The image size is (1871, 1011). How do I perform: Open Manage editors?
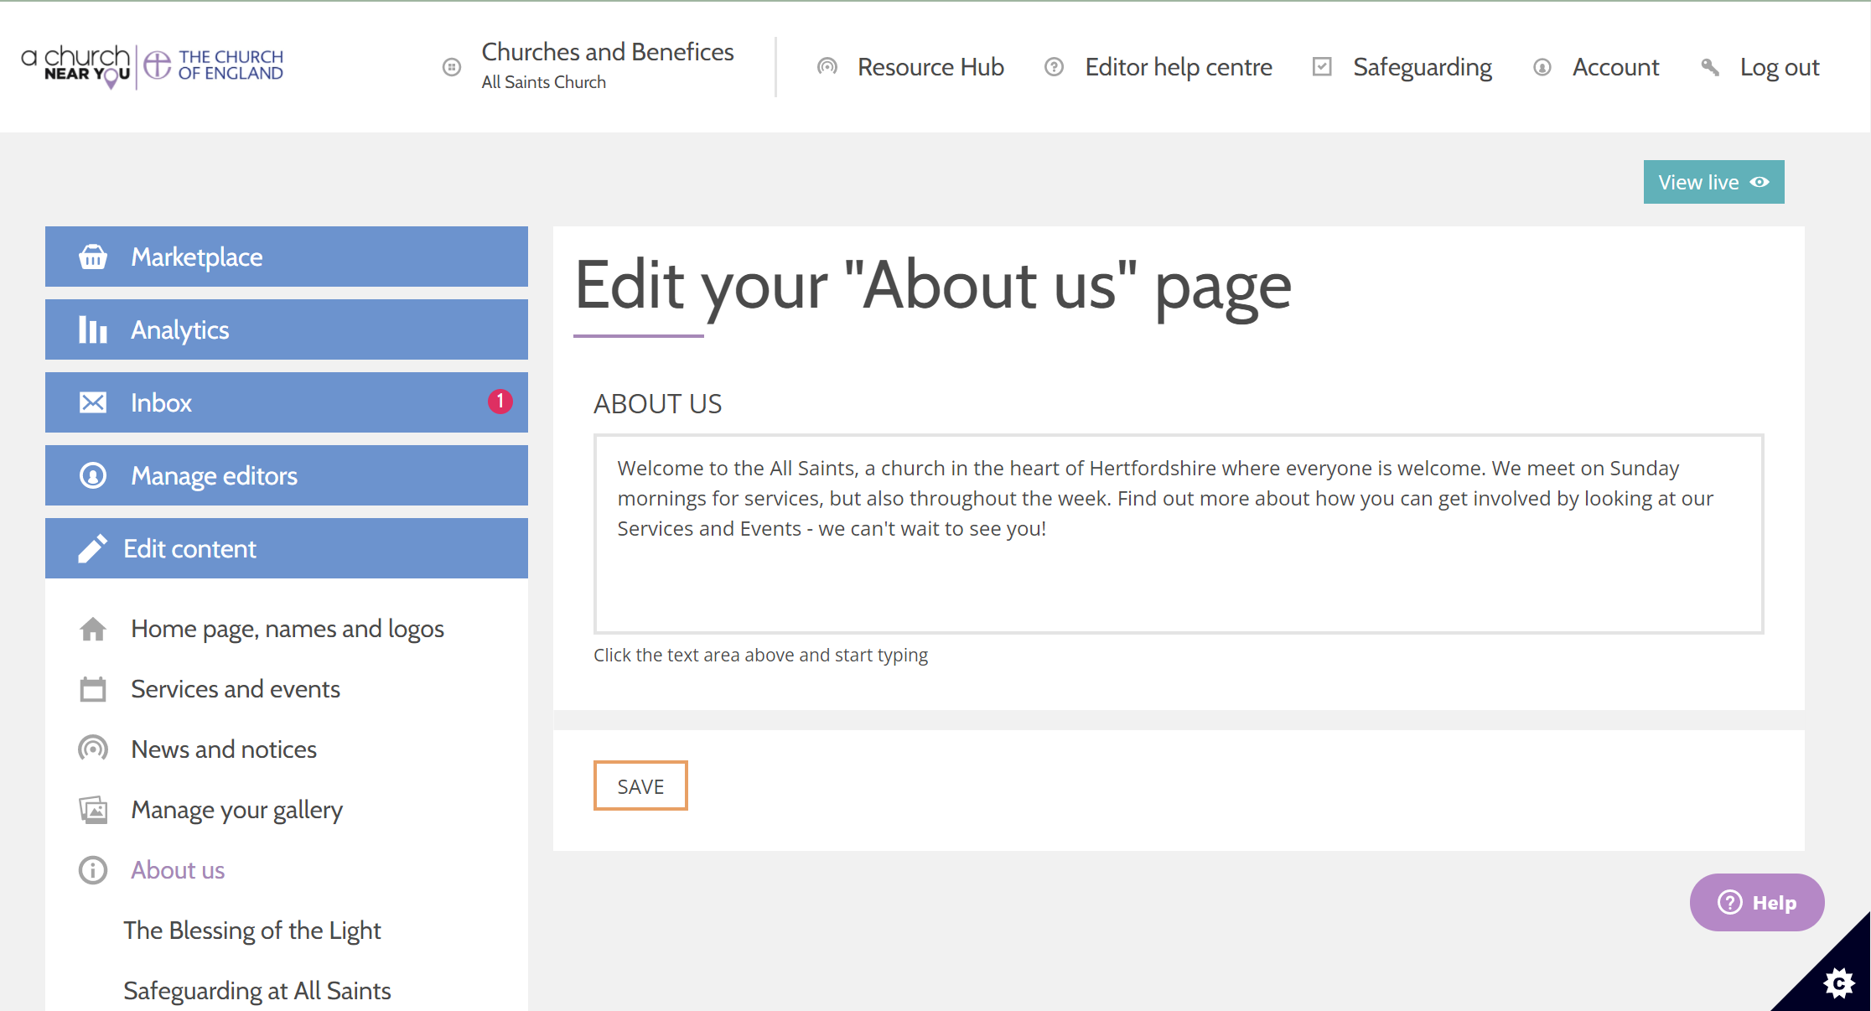pyautogui.click(x=287, y=475)
